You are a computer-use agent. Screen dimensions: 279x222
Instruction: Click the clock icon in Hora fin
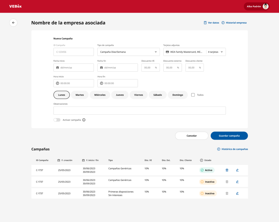102,83
